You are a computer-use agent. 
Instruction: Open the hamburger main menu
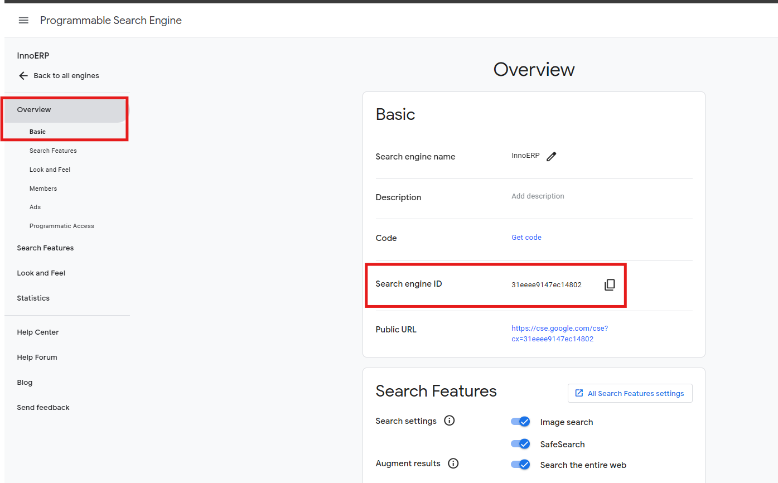23,20
